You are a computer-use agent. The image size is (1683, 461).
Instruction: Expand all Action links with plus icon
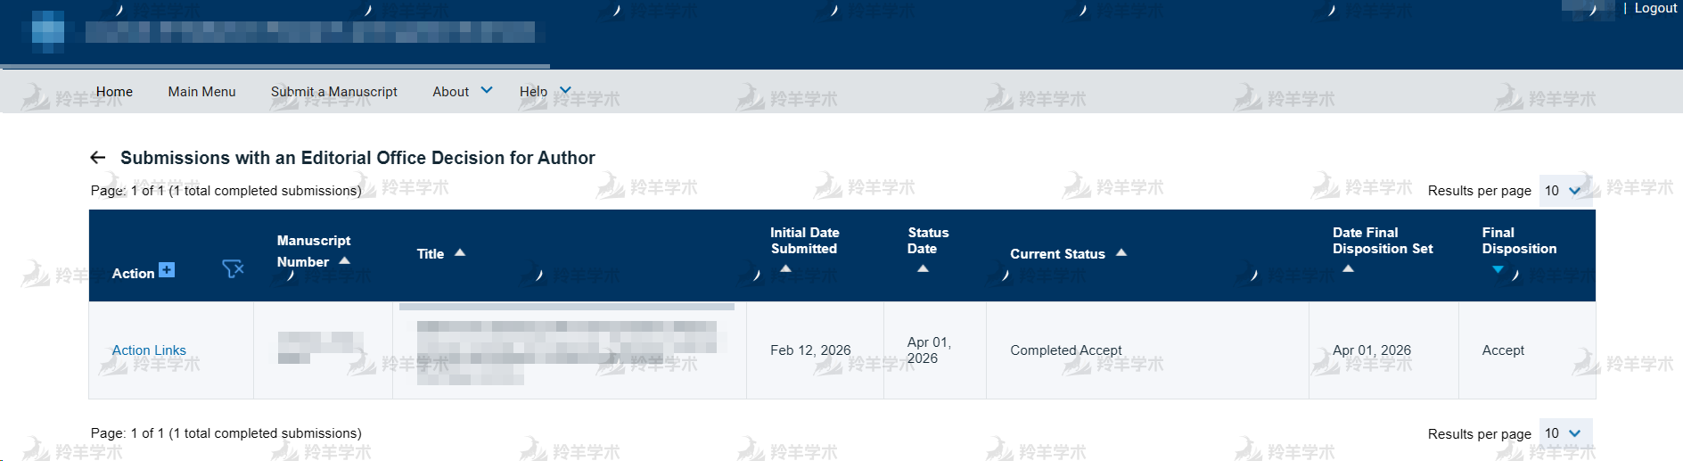tap(167, 270)
